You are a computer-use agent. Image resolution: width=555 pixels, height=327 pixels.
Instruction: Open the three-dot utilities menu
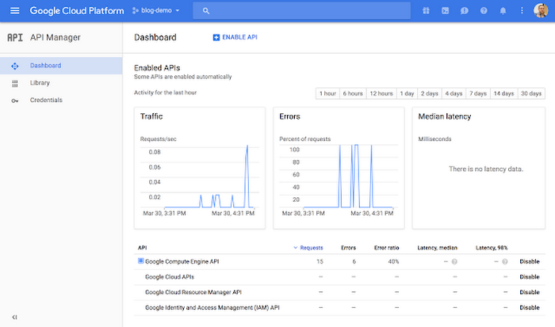[x=522, y=10]
